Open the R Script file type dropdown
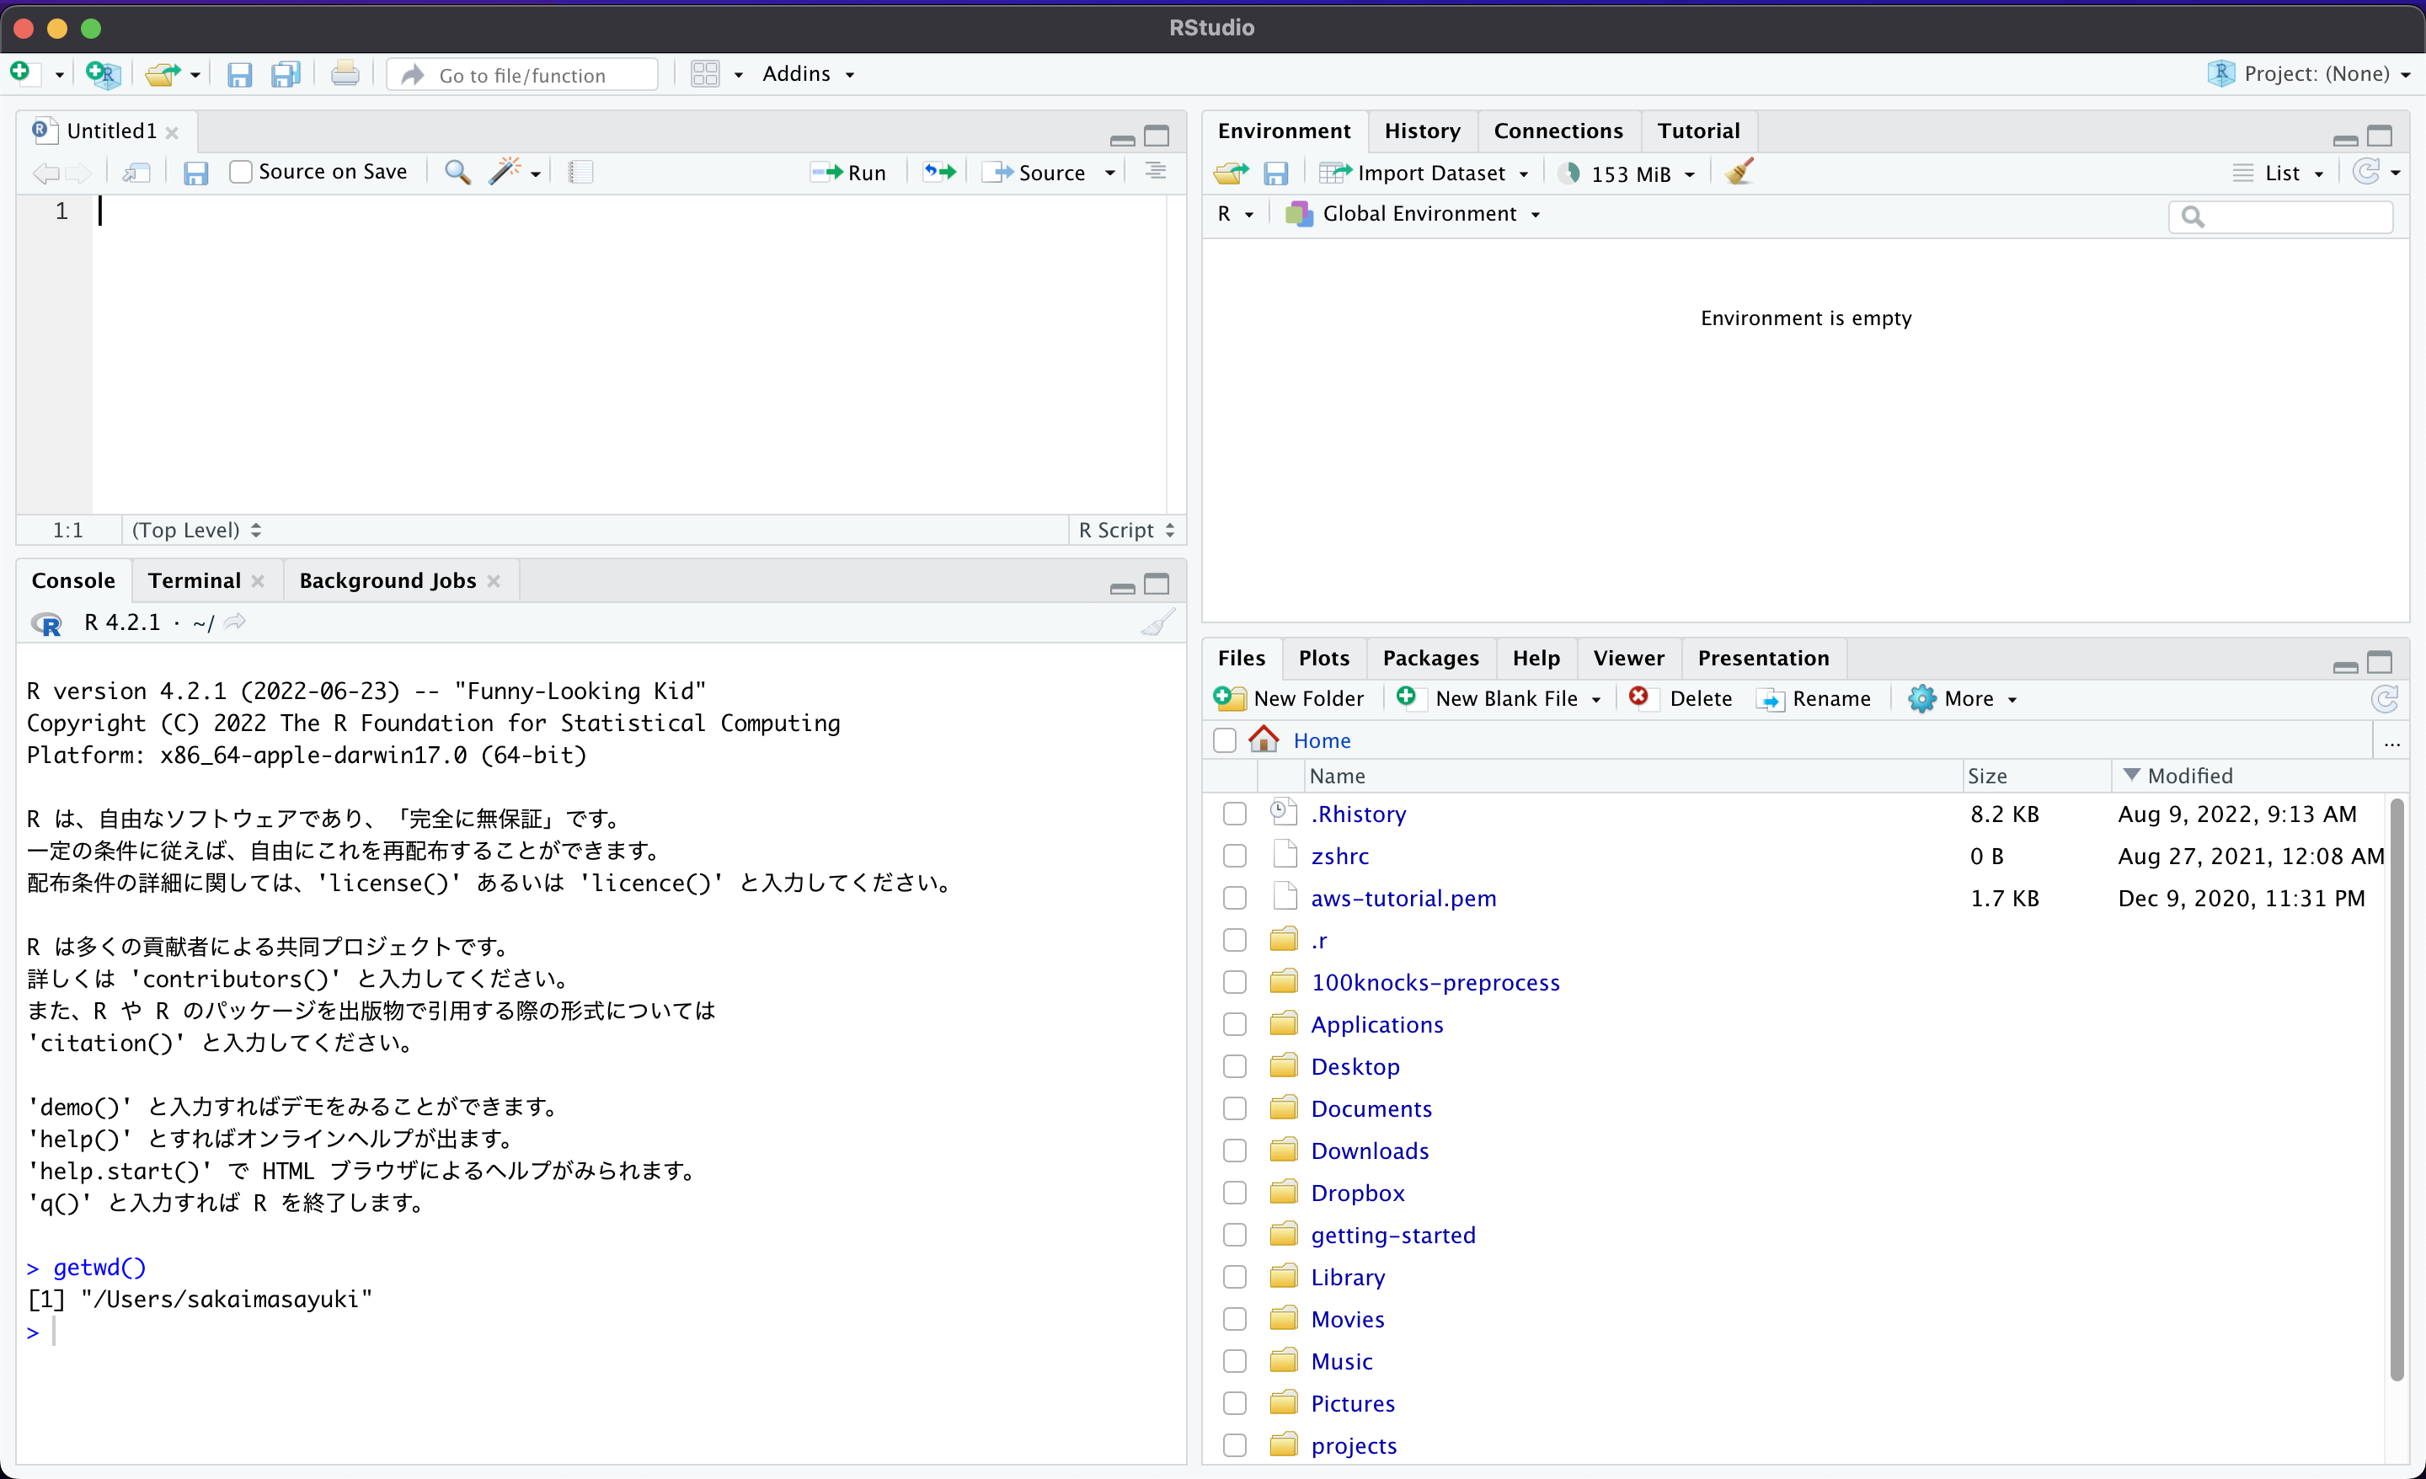 (x=1125, y=530)
